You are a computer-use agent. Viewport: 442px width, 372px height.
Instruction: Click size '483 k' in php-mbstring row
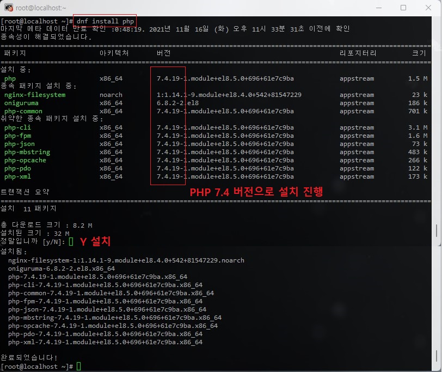[418, 152]
